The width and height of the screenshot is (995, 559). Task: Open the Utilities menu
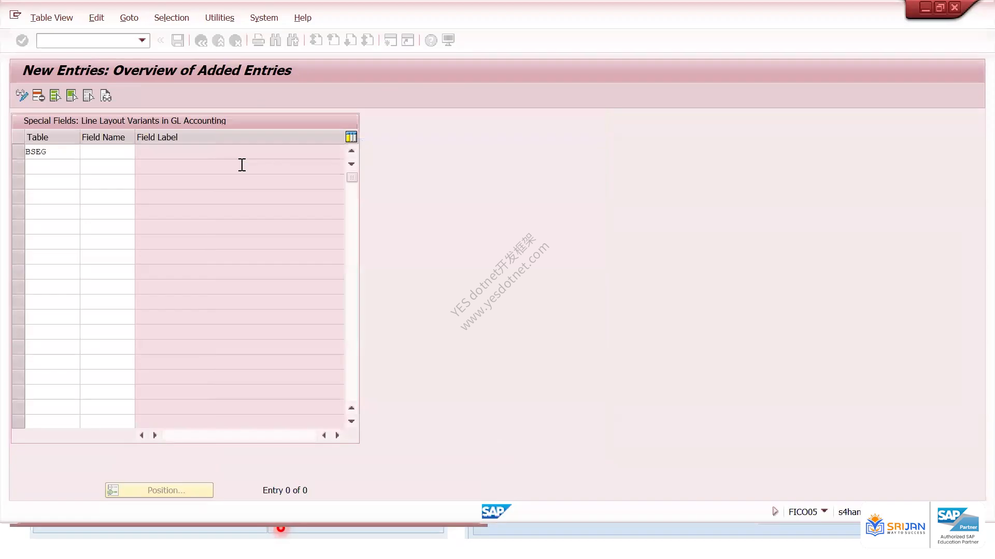(x=220, y=18)
